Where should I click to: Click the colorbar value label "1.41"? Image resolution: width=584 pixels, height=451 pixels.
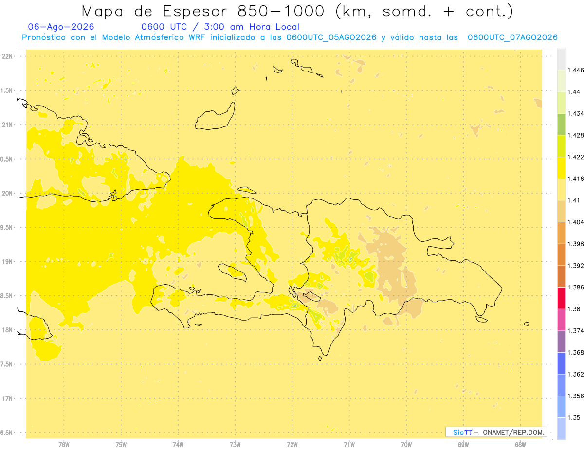[574, 200]
